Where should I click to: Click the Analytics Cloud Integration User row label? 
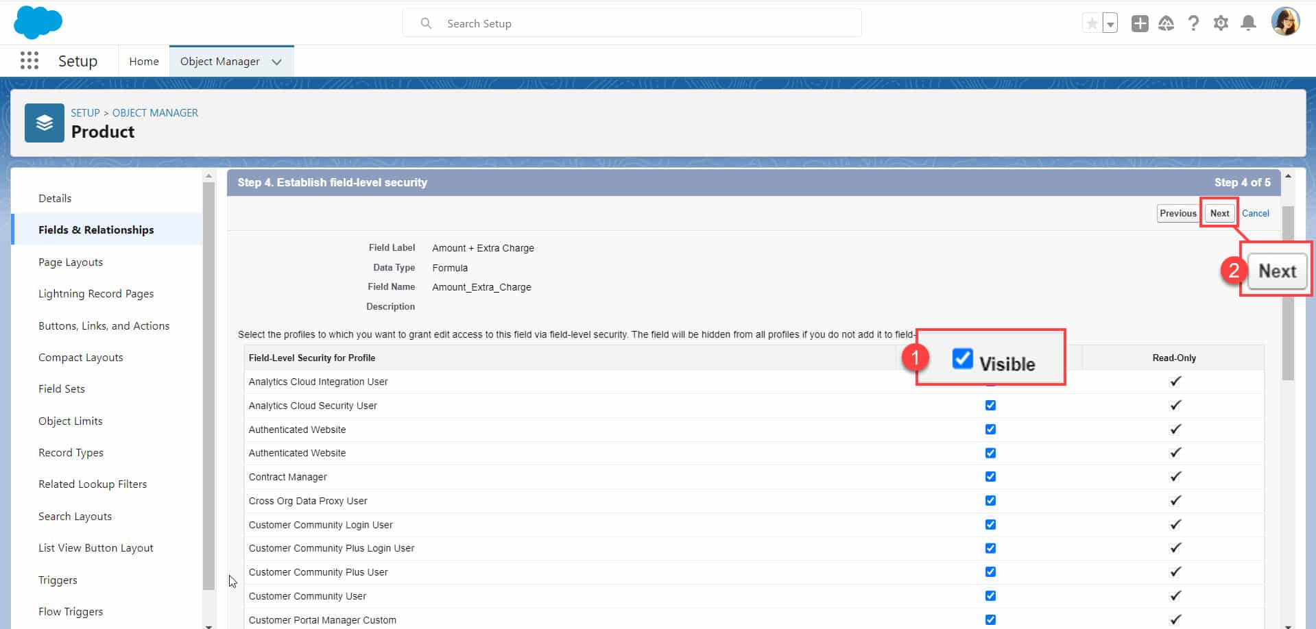pyautogui.click(x=318, y=382)
